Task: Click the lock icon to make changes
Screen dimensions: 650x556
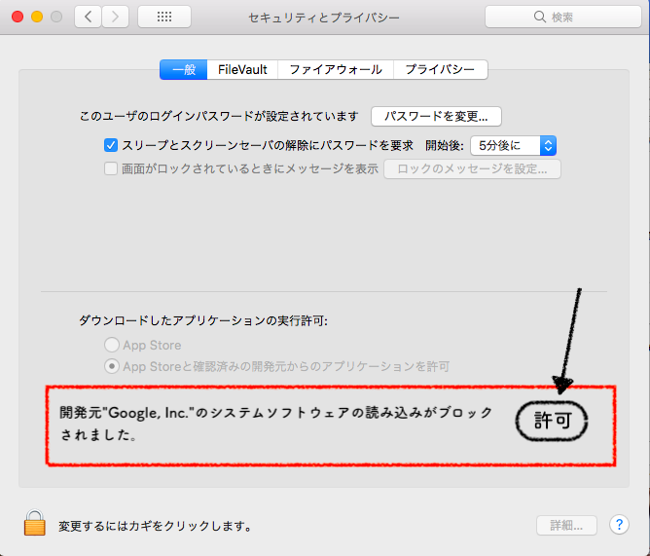Action: pyautogui.click(x=35, y=524)
